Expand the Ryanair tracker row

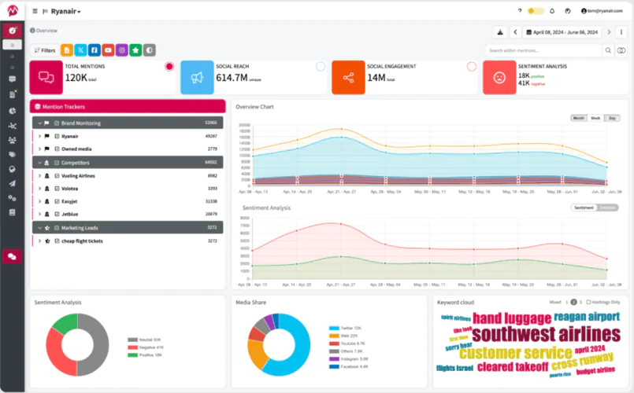[x=39, y=137]
